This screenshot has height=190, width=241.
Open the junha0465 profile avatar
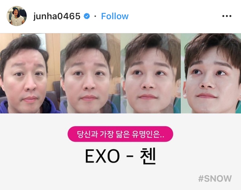point(17,16)
